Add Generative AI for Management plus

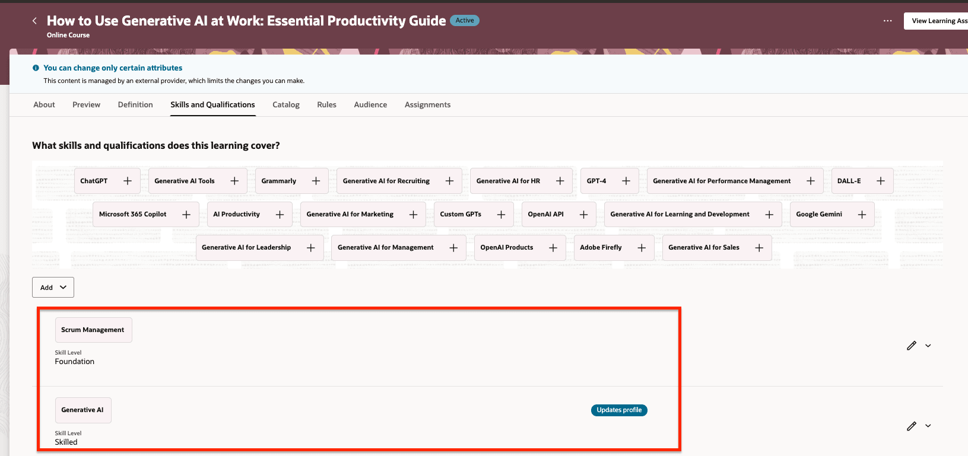tap(453, 248)
